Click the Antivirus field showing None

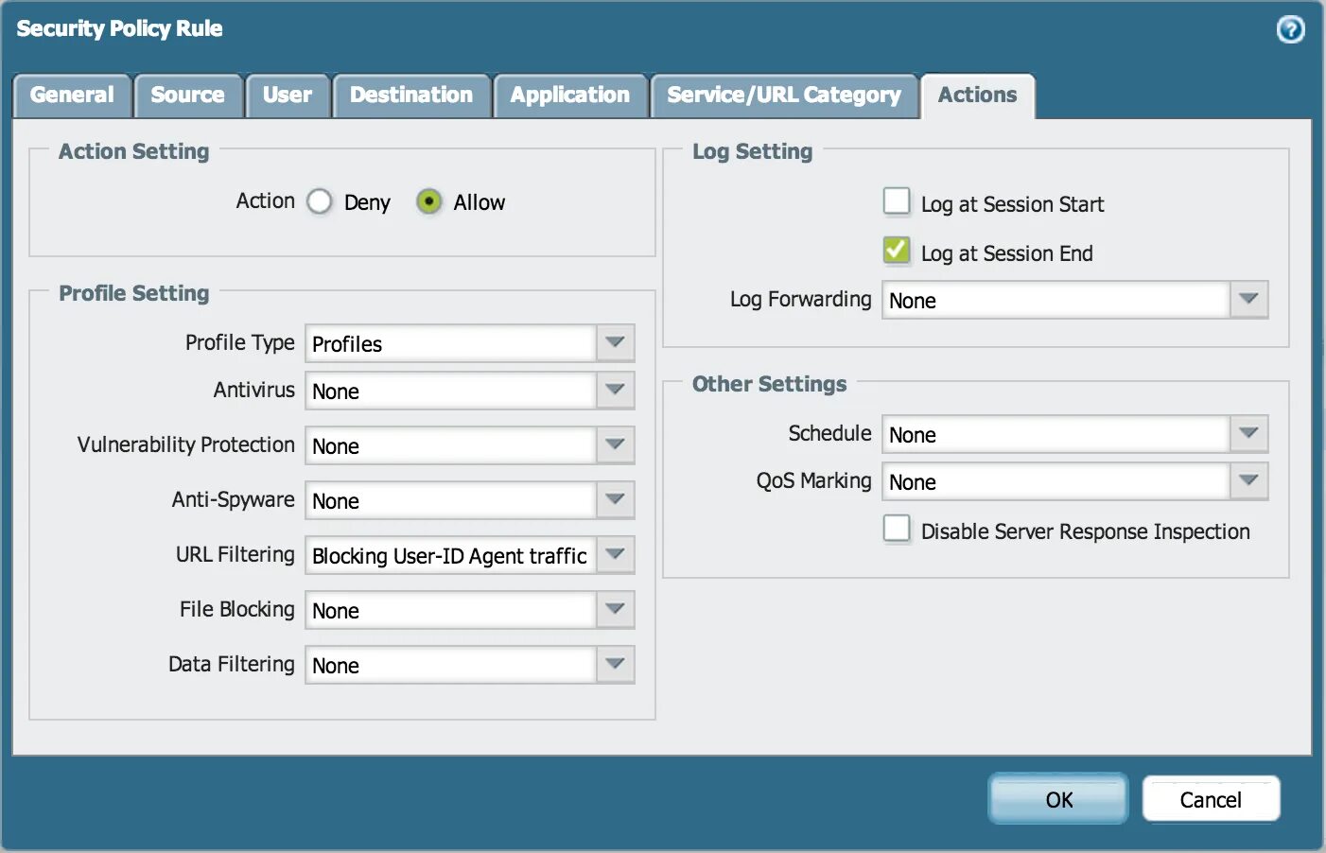(x=450, y=391)
